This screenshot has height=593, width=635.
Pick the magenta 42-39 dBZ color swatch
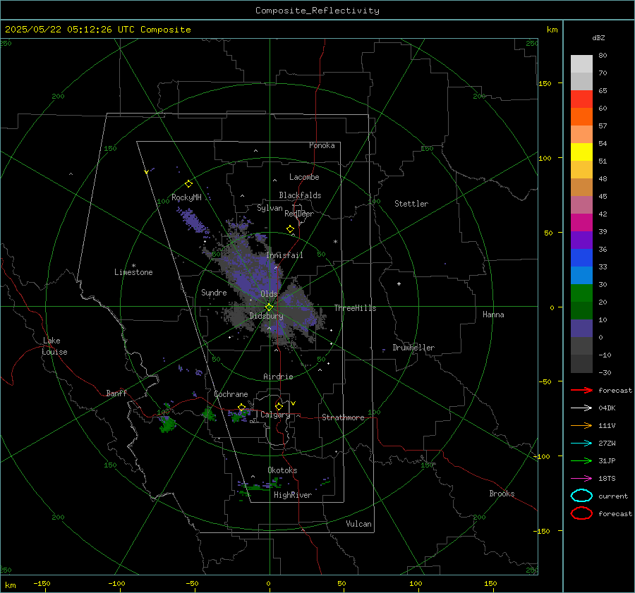coord(581,223)
